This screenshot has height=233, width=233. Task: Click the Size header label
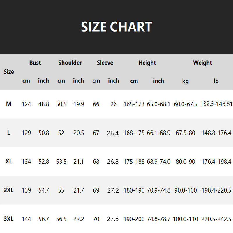9,72
